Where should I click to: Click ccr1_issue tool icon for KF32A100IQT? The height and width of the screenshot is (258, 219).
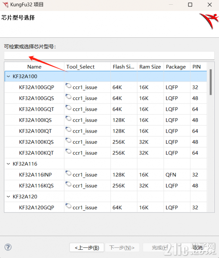pyautogui.click(x=68, y=129)
